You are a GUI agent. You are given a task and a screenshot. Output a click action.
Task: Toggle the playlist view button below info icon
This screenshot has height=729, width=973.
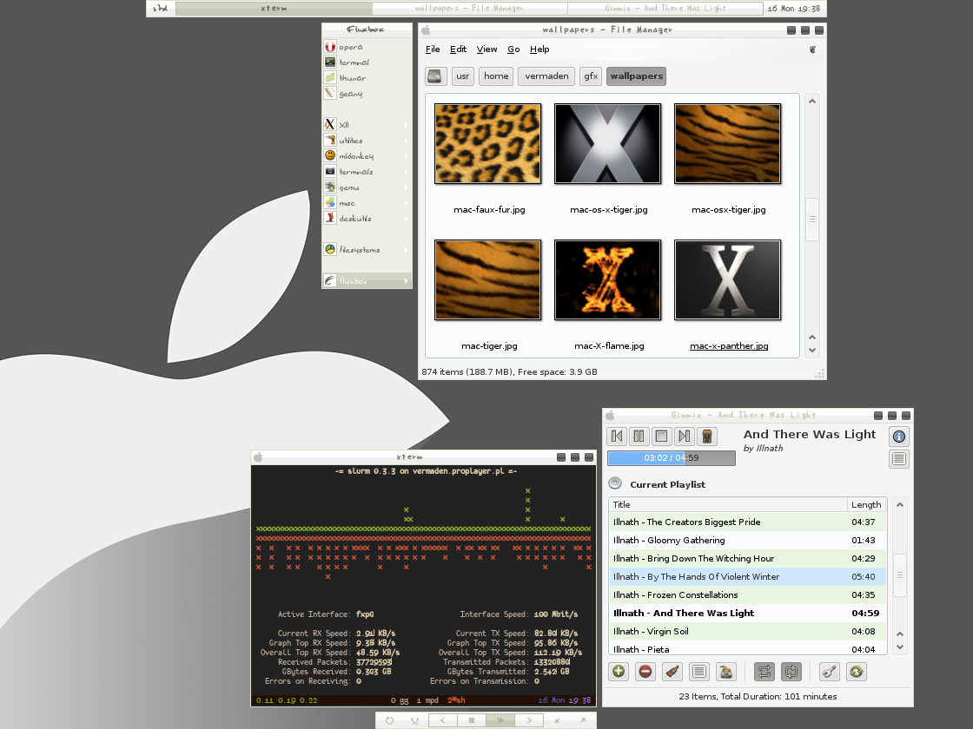pos(898,459)
